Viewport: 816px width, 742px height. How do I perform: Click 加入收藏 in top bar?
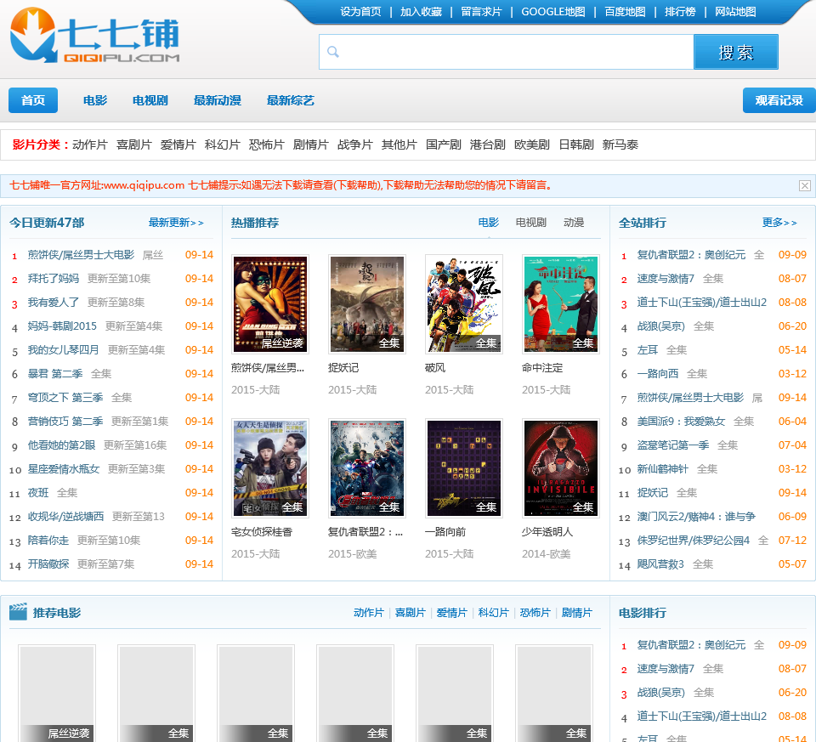(x=421, y=12)
